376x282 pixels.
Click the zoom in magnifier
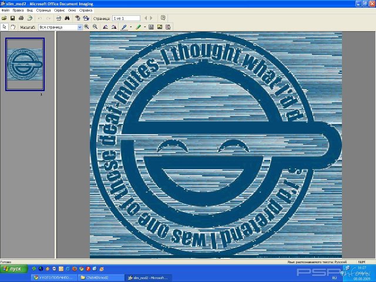click(x=87, y=27)
